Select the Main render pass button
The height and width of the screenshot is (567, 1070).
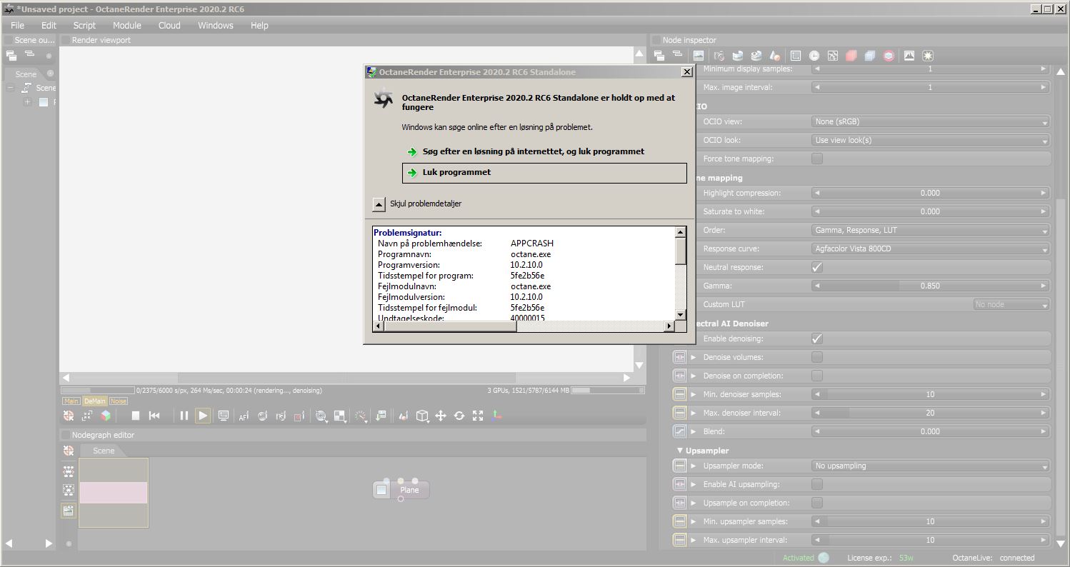(71, 401)
